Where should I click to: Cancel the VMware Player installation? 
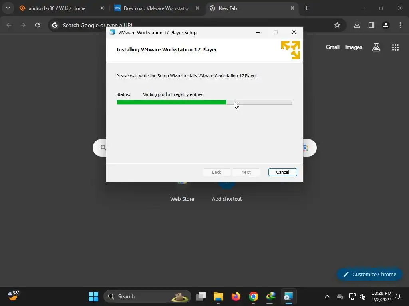(x=282, y=172)
